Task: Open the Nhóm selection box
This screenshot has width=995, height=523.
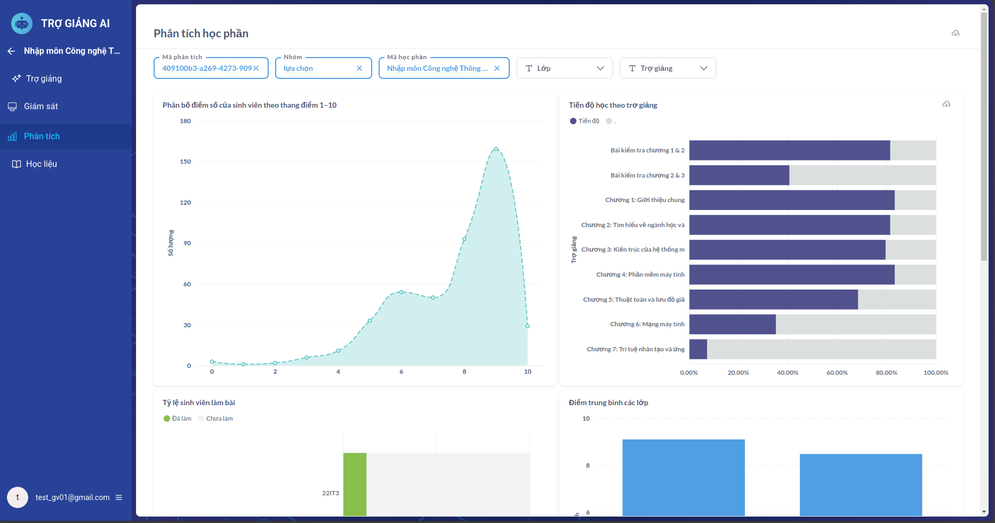Action: [x=317, y=68]
